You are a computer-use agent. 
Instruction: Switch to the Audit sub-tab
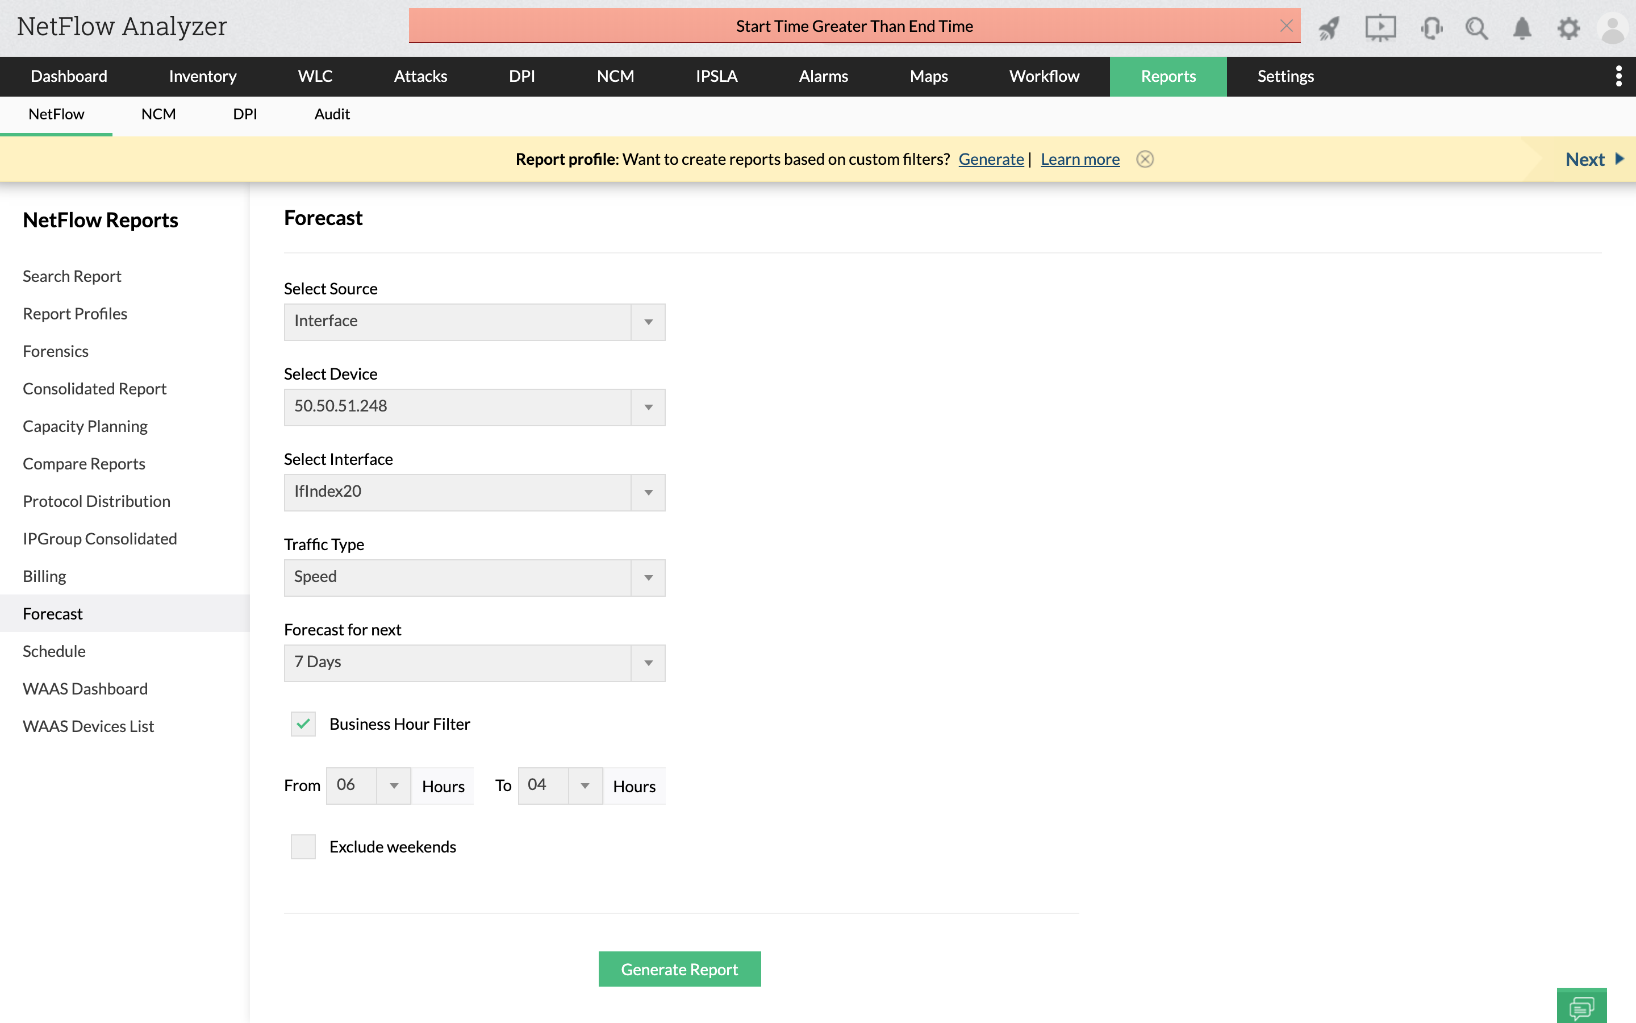tap(331, 114)
